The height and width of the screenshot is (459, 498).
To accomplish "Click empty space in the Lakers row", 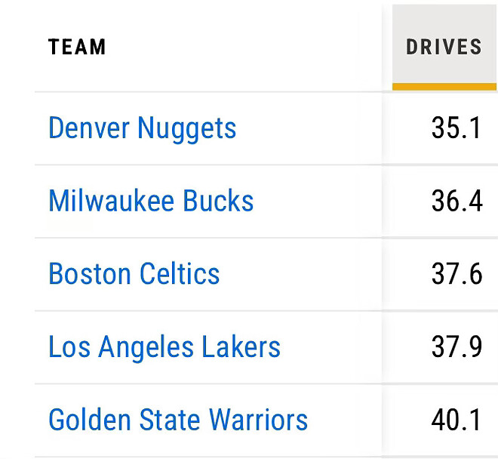I will click(330, 347).
